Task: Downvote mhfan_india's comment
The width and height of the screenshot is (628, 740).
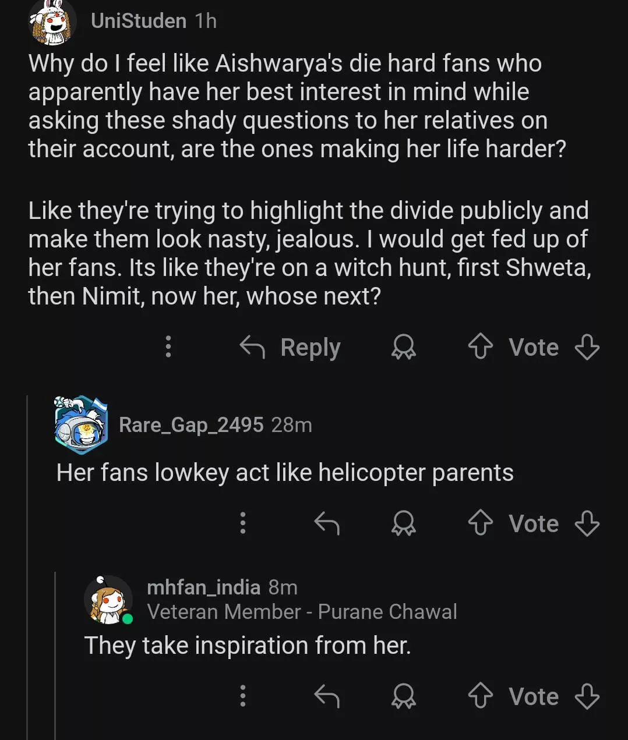Action: (x=587, y=696)
